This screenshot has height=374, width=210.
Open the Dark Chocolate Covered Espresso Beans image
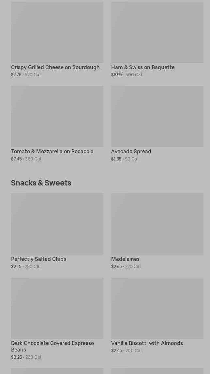pos(57,308)
